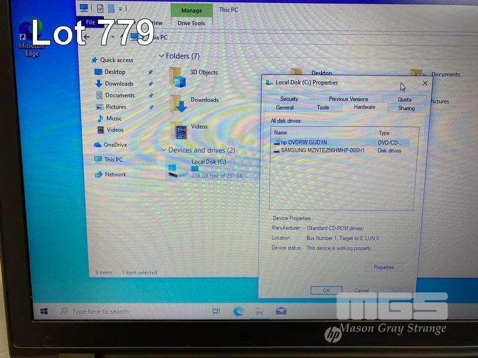Open the Drive Tools tab
The image size is (478, 358).
pyautogui.click(x=191, y=23)
